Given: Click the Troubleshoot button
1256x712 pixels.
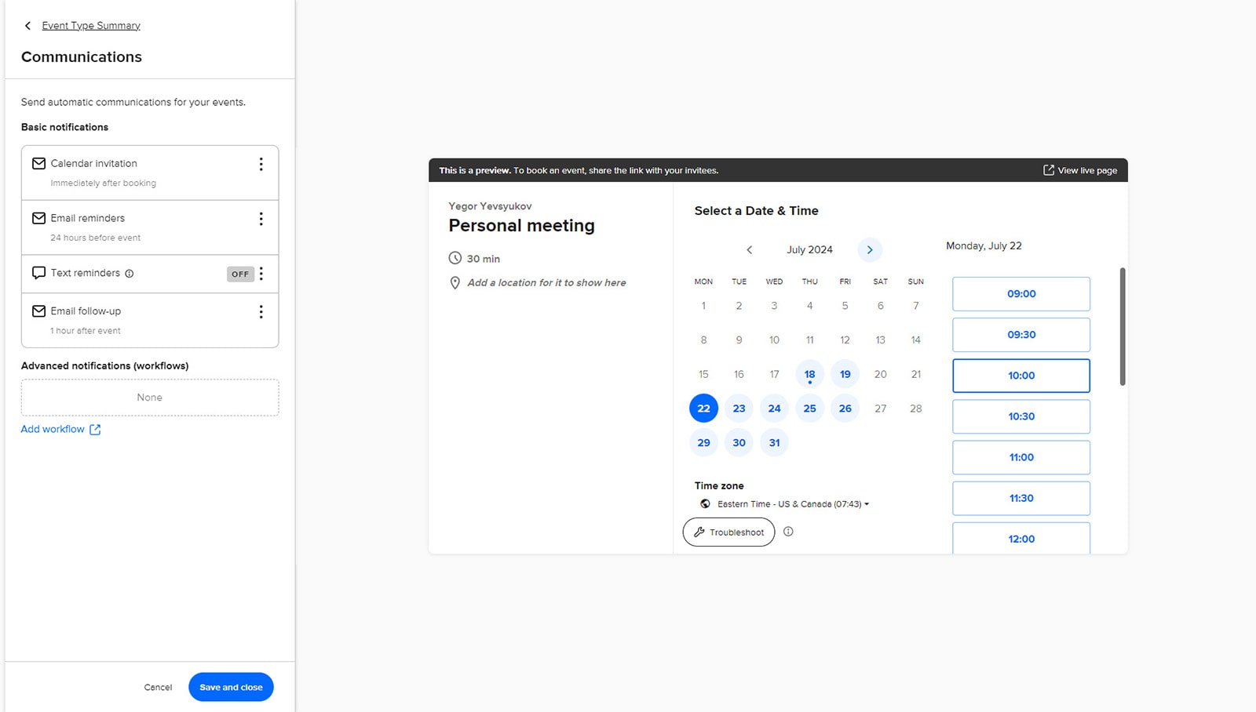Looking at the screenshot, I should coord(728,532).
